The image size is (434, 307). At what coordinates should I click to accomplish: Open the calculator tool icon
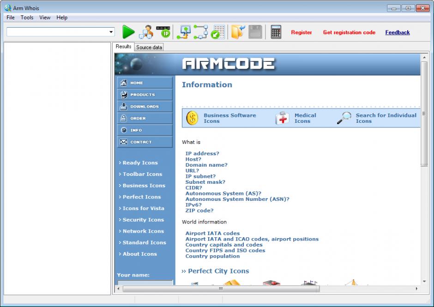coord(276,32)
